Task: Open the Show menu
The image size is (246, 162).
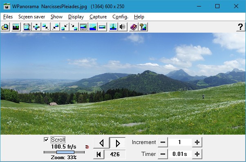Action: [57, 17]
